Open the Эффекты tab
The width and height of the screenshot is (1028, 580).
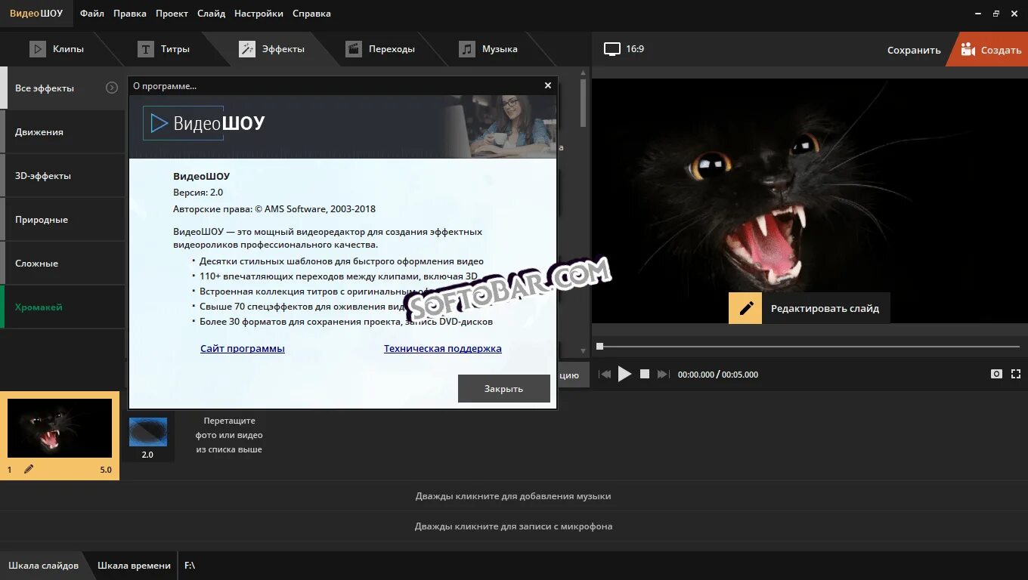[x=272, y=49]
